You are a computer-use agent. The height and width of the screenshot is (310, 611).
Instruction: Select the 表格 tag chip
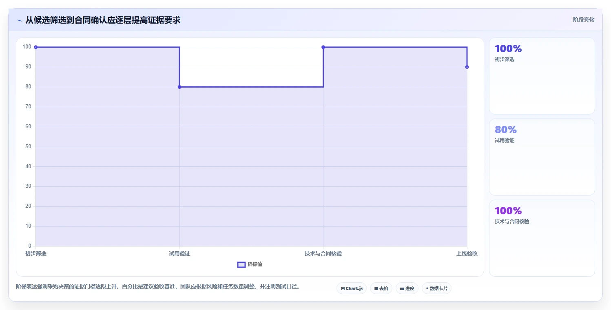(381, 288)
